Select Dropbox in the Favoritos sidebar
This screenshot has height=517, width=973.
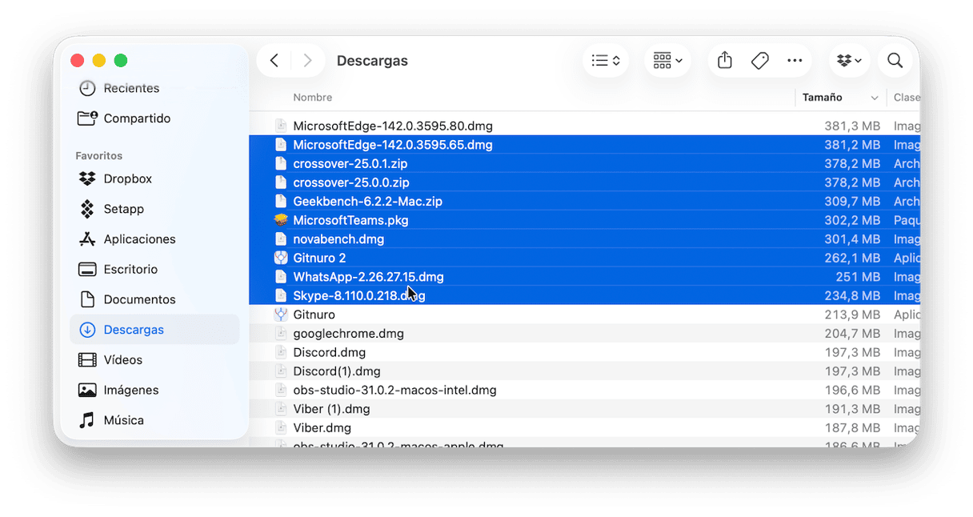(x=154, y=179)
